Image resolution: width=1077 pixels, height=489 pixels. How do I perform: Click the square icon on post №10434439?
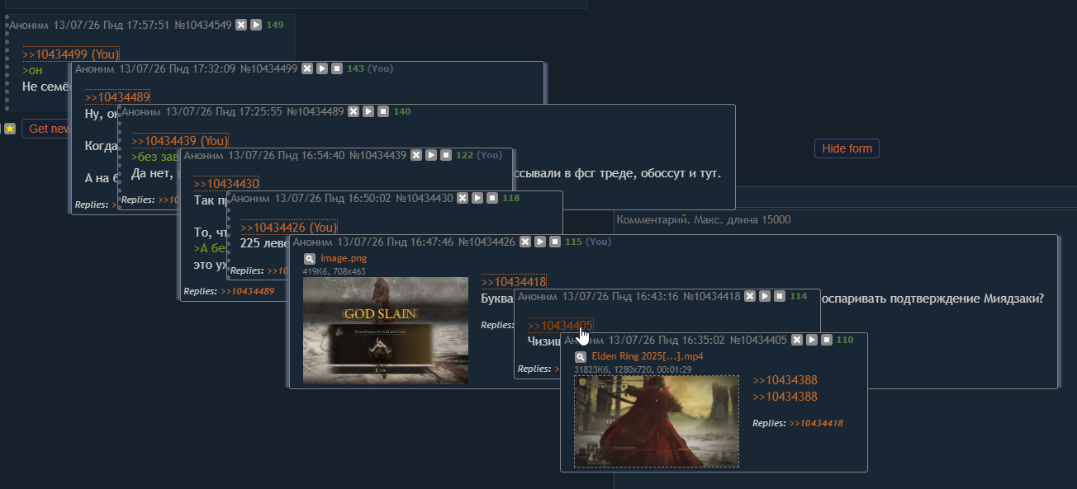coord(446,155)
